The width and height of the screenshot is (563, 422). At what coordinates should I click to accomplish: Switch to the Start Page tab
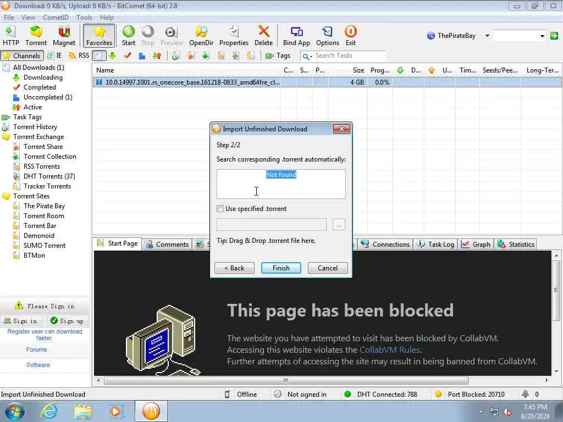[118, 243]
